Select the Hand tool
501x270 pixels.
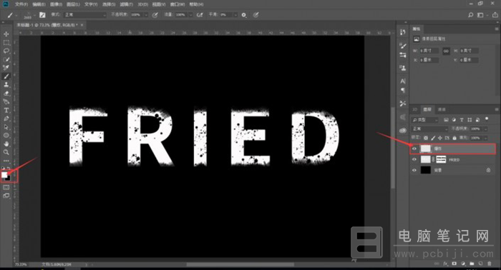(6, 144)
